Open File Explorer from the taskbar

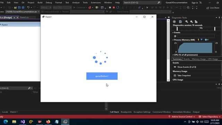pos(14,122)
